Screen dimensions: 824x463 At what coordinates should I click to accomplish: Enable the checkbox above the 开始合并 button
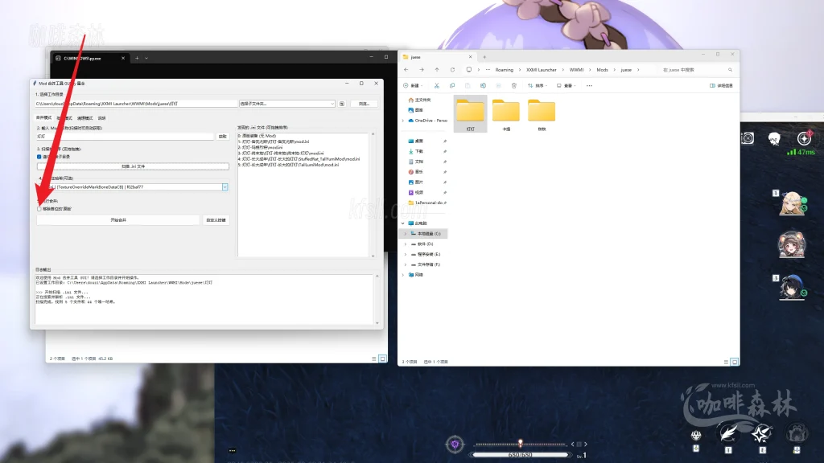point(39,209)
